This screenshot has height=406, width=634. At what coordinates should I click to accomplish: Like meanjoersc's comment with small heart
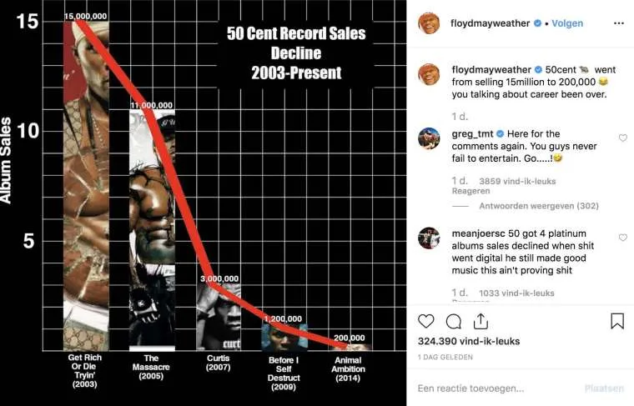coord(622,238)
